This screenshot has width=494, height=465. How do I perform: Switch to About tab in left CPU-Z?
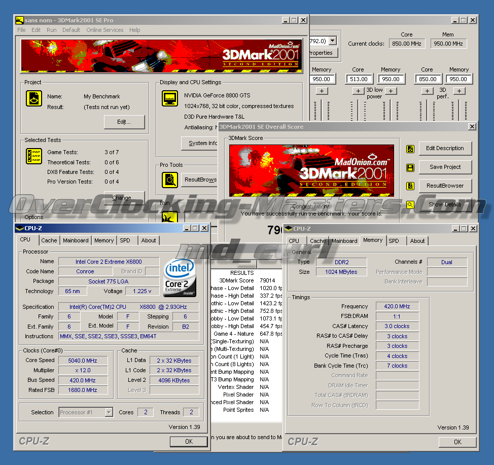149,240
